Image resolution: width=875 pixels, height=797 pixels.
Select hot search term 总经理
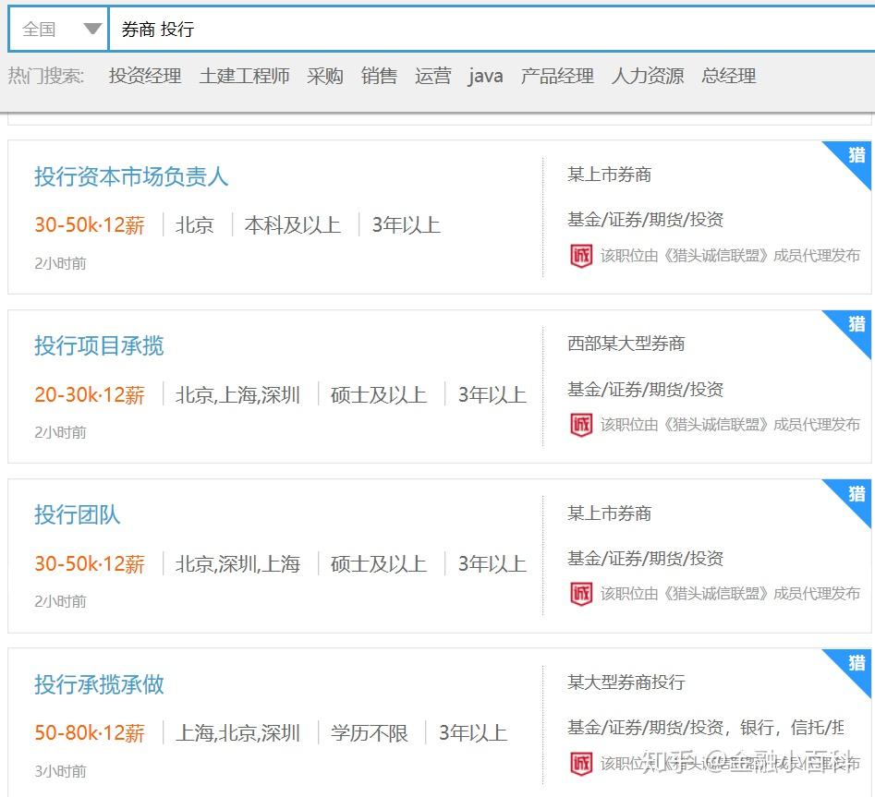click(729, 76)
